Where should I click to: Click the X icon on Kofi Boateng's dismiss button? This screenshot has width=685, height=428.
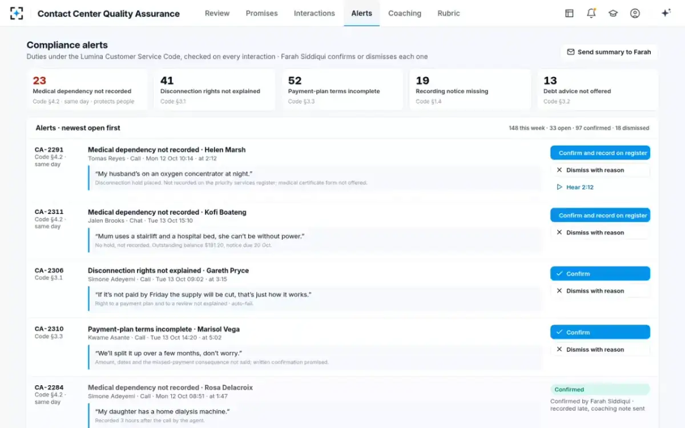(x=559, y=232)
